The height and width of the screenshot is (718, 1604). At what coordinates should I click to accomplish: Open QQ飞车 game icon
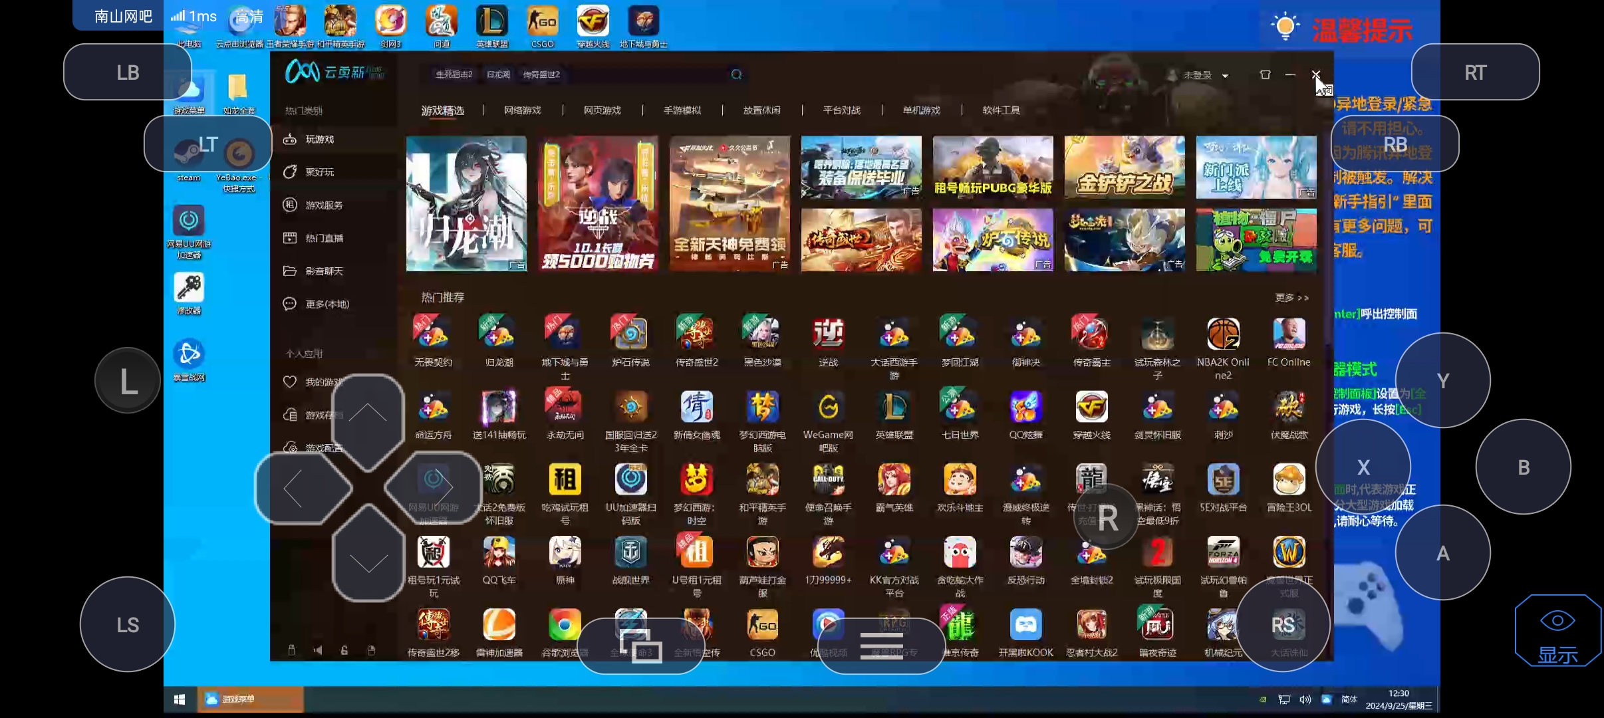pyautogui.click(x=499, y=560)
